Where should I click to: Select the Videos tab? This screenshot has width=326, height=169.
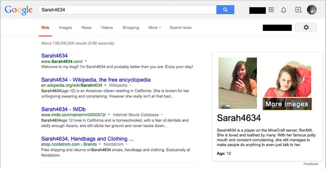coord(107,28)
